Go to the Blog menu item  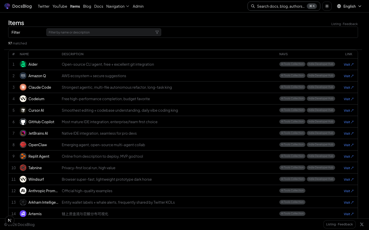[x=87, y=6]
